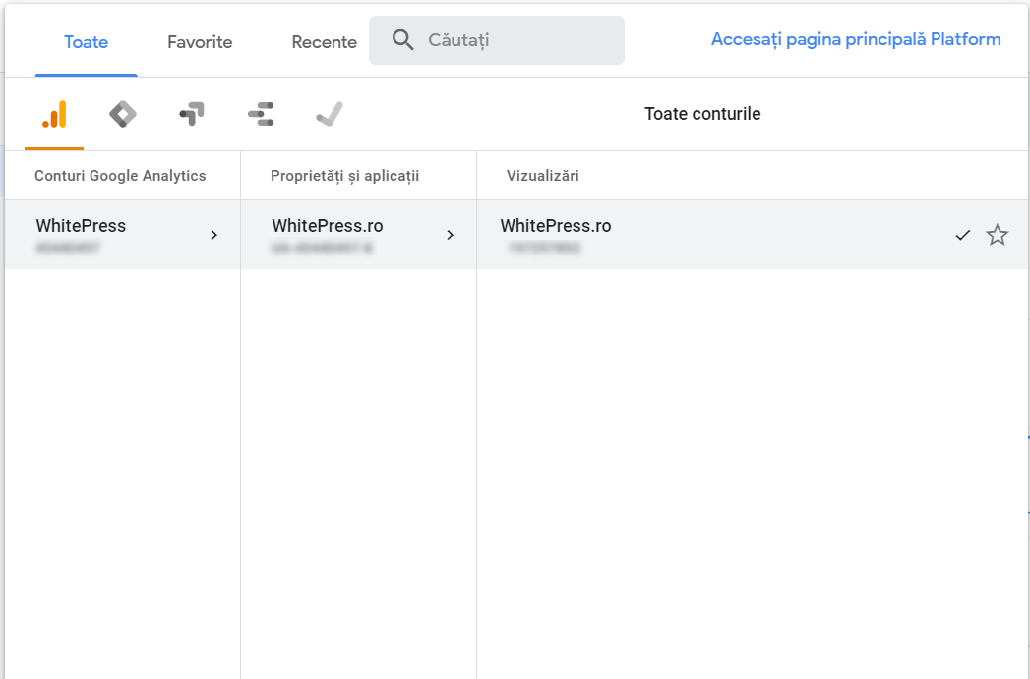The image size is (1030, 679).
Task: Select WhitePress.ro property row
Action: [359, 235]
